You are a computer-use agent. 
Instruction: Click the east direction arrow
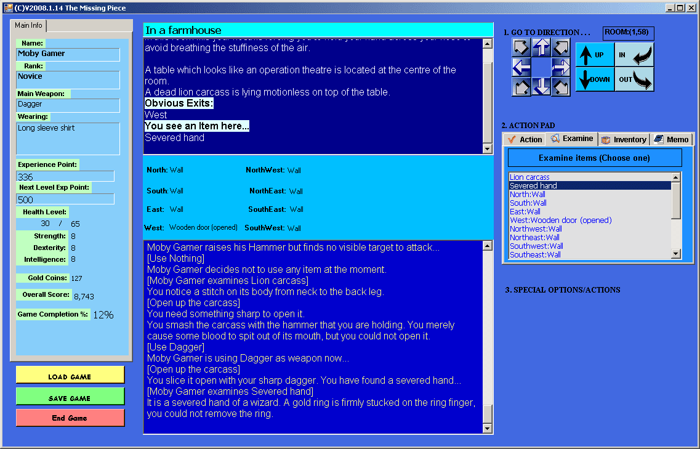pos(560,67)
